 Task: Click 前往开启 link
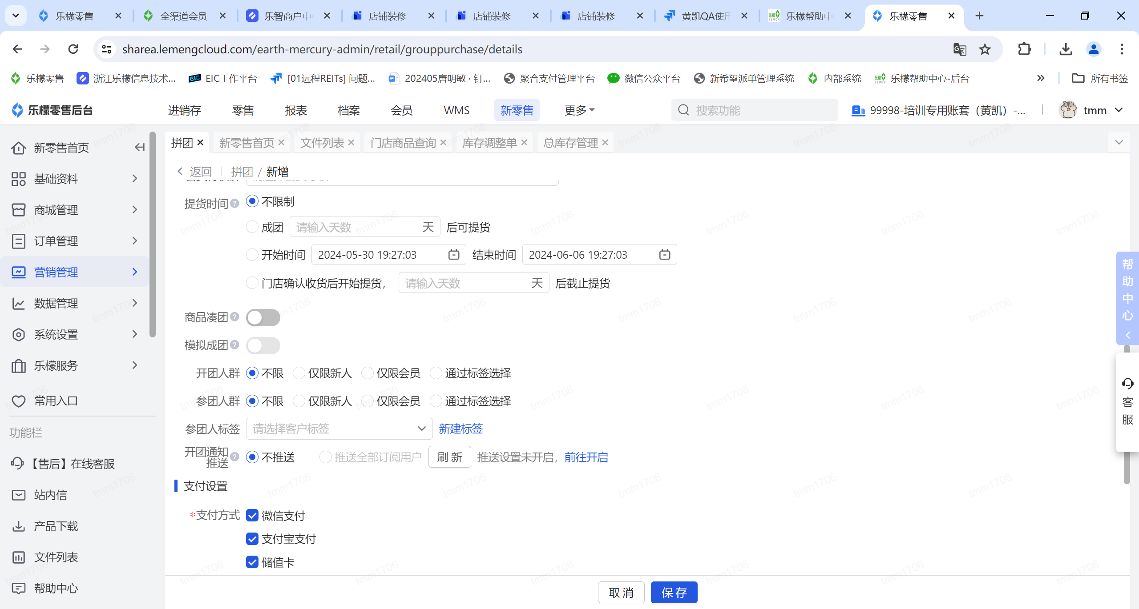(x=586, y=457)
